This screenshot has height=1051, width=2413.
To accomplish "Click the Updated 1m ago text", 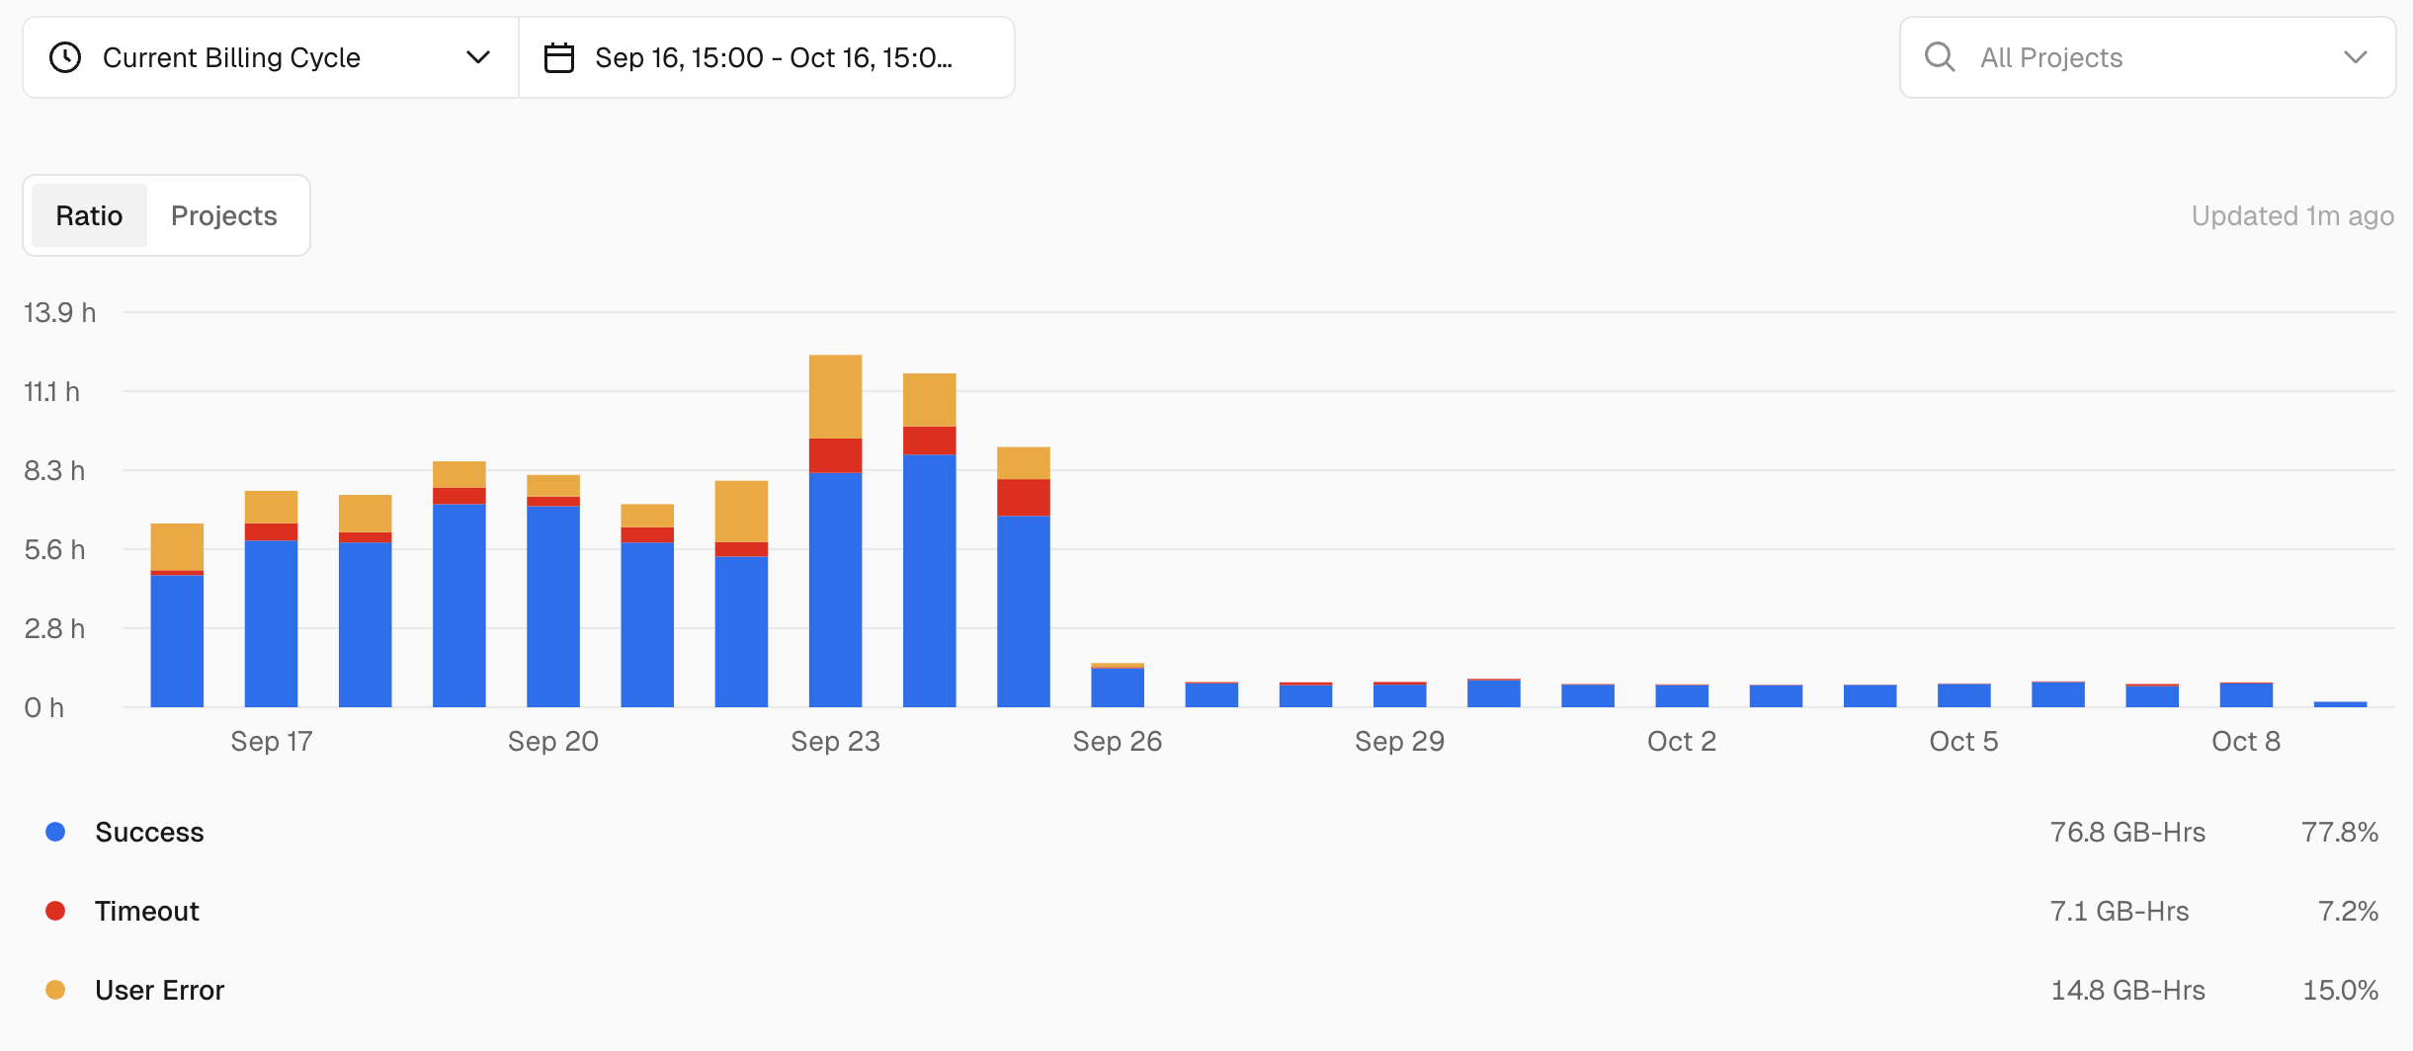I will point(2292,215).
